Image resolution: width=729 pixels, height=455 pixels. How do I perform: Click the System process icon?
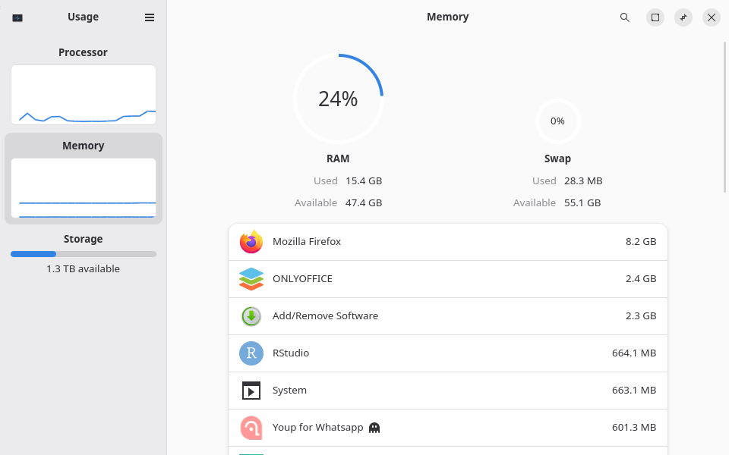pos(251,390)
